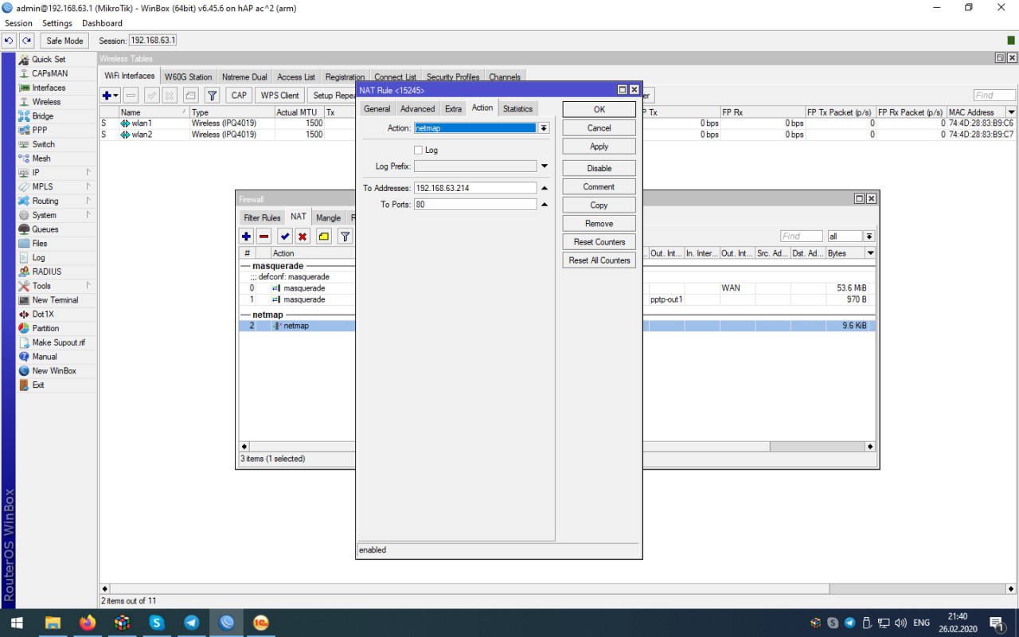Click the Undo arrow in WinBox toolbar
The height and width of the screenshot is (637, 1019).
click(x=10, y=41)
